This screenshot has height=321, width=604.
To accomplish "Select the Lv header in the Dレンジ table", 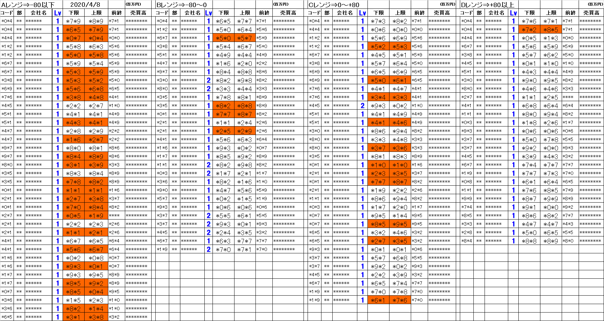I will click(513, 13).
